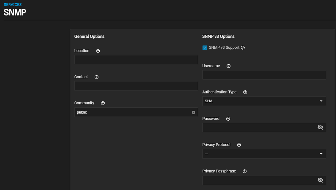Image resolution: width=336 pixels, height=190 pixels.
Task: Click inside the Location input field
Action: 136,59
